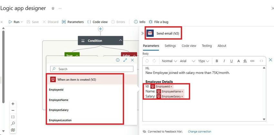Click Discard in the toolbar
274x135 pixels.
click(x=51, y=22)
